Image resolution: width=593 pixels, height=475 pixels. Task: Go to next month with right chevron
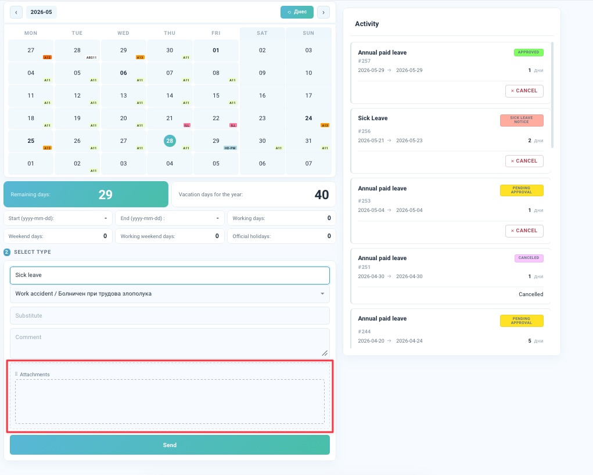pos(324,12)
